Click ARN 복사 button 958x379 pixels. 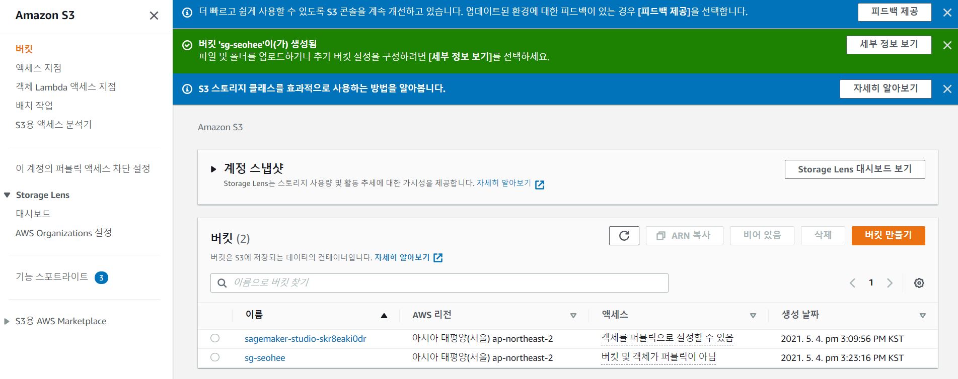684,236
